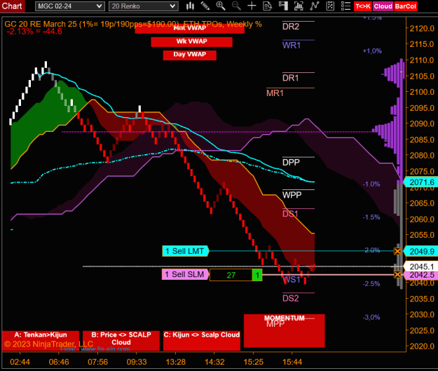Image resolution: width=438 pixels, height=371 pixels.
Task: Open the strategies icon
Action: [330, 6]
